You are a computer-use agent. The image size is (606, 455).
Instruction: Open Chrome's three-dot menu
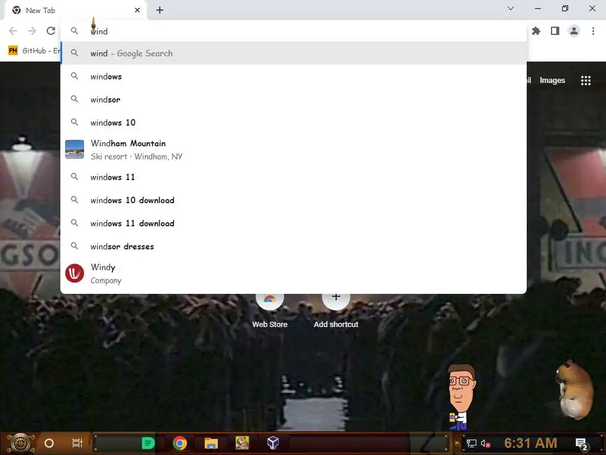click(x=593, y=31)
